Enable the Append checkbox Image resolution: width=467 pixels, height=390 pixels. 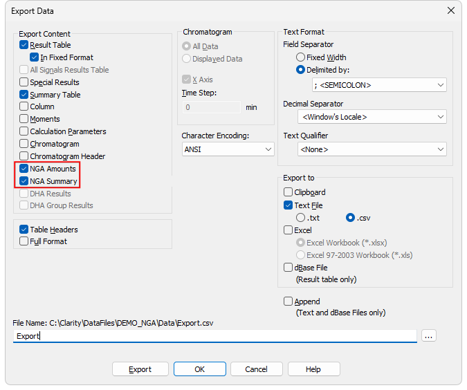pyautogui.click(x=288, y=301)
